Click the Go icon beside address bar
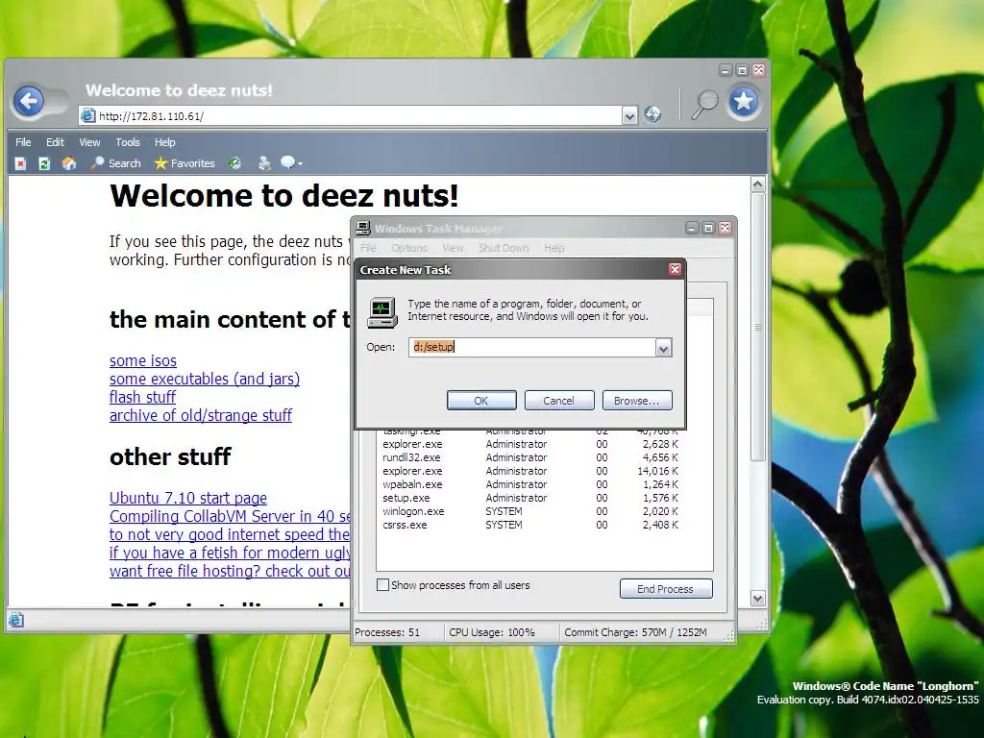The height and width of the screenshot is (738, 984). click(x=652, y=114)
